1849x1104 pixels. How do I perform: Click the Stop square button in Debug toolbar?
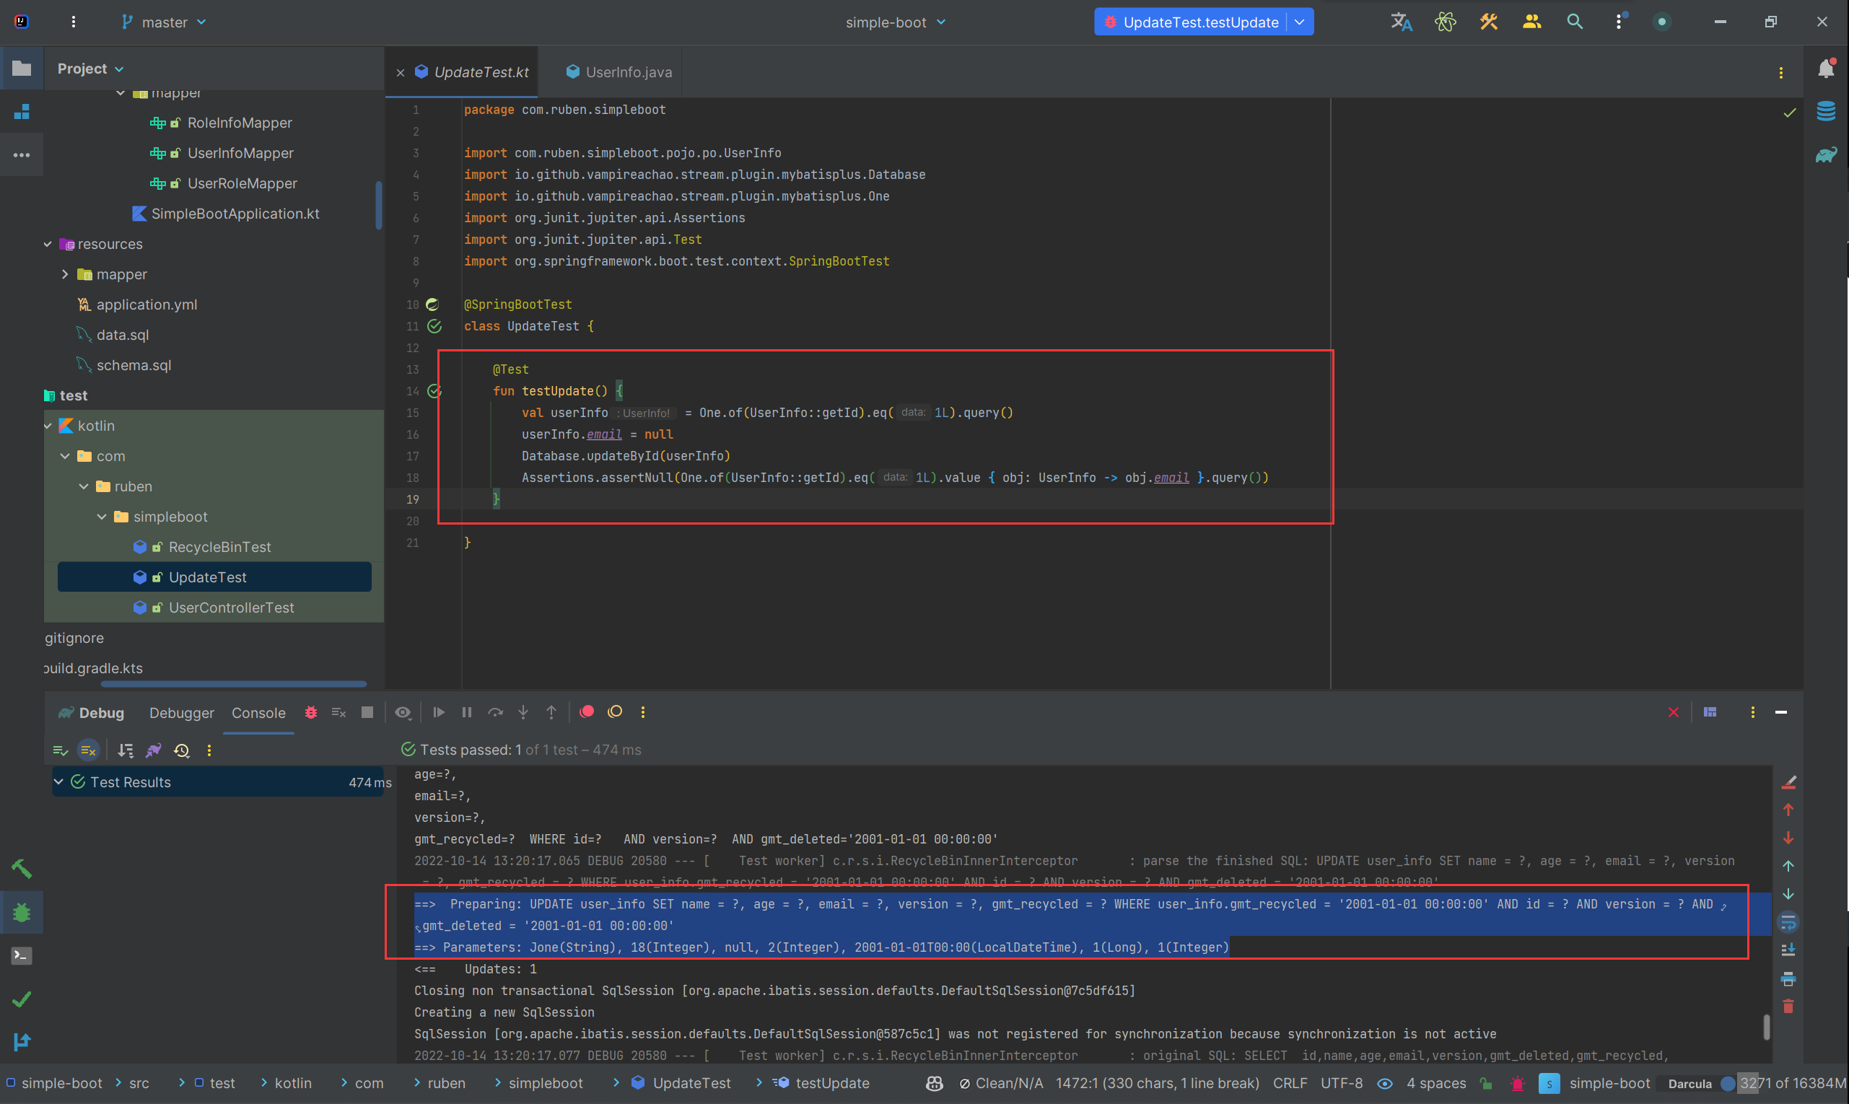click(x=367, y=712)
